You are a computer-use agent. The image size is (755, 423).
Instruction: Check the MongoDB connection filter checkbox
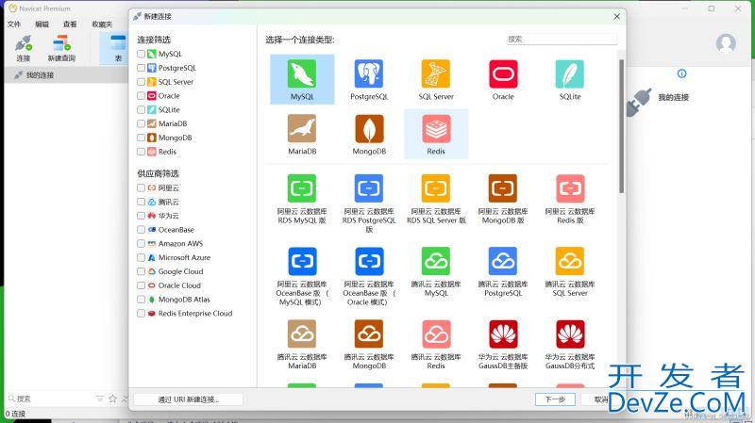point(141,138)
